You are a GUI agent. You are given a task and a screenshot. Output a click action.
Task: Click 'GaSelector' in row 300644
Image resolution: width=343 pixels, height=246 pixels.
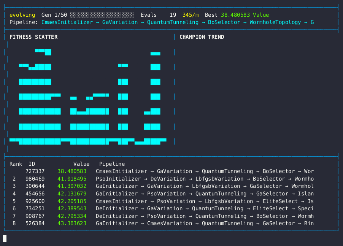tap(266, 186)
